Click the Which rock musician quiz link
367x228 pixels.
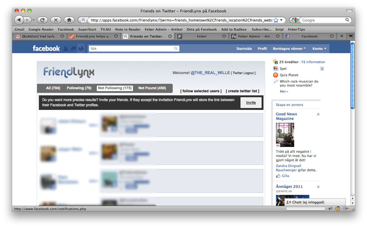click(299, 83)
